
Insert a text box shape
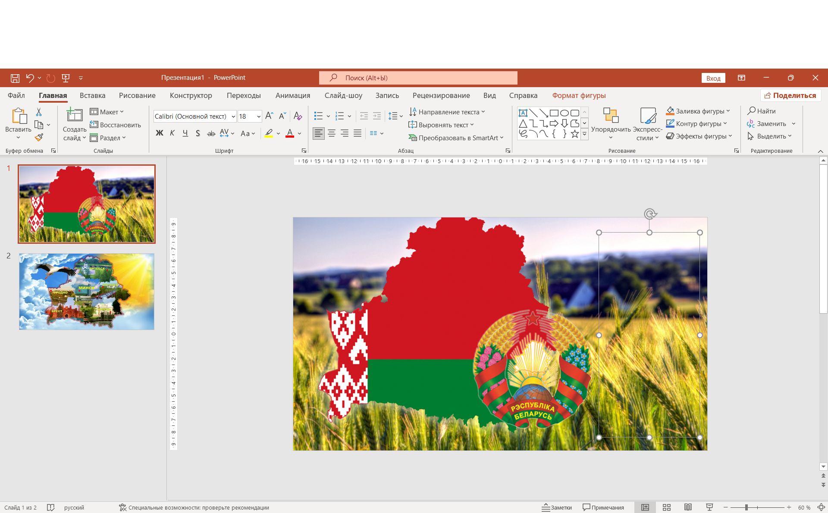(523, 113)
